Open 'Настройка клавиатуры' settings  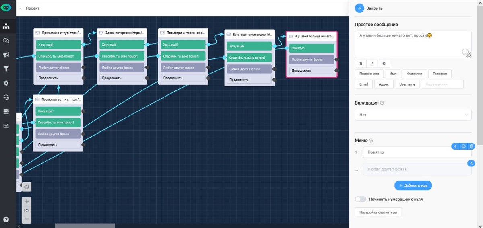click(x=378, y=212)
